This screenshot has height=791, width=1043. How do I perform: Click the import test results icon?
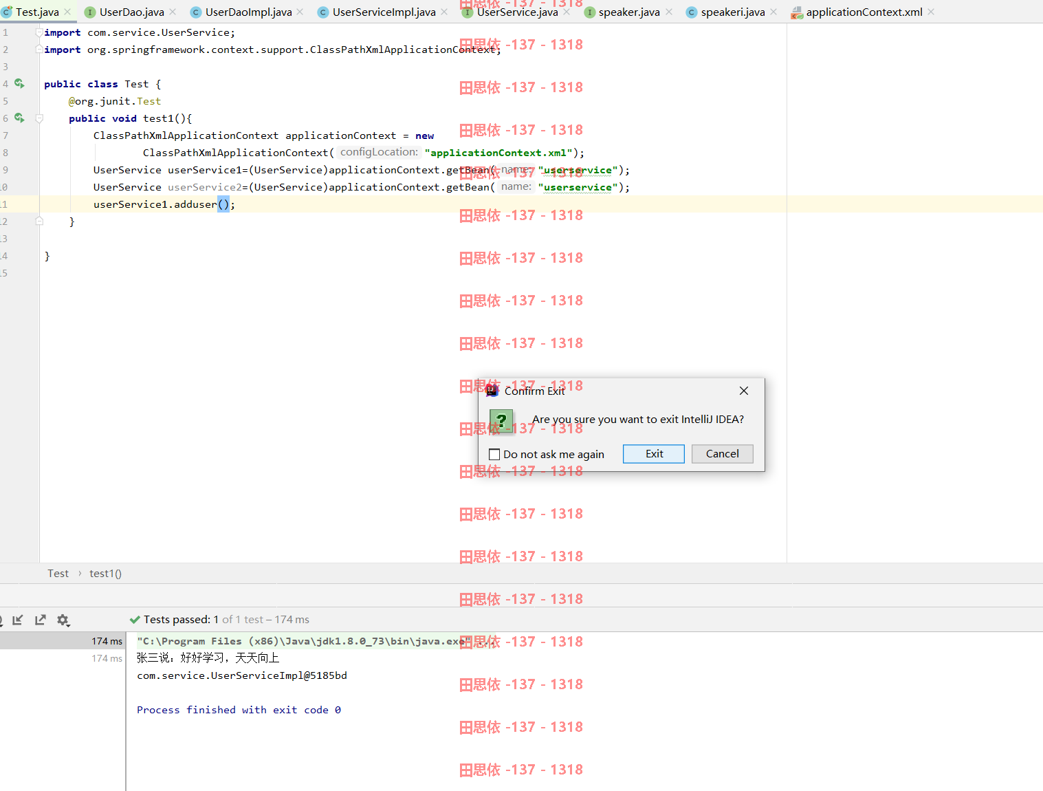pyautogui.click(x=18, y=620)
